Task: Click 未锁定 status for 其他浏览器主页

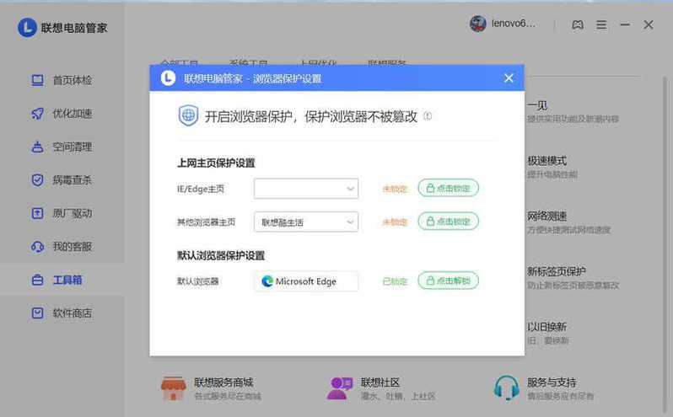Action: click(x=395, y=222)
